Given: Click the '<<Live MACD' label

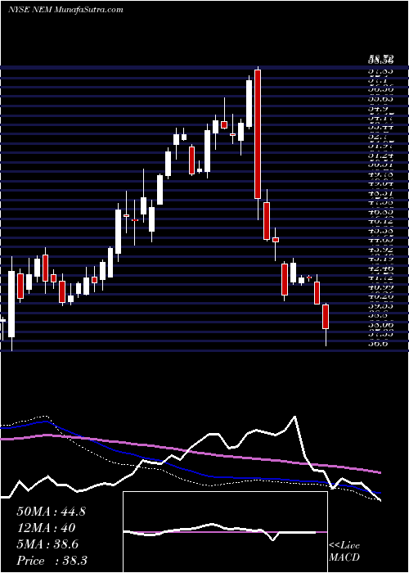Looking at the screenshot, I should (x=344, y=552).
